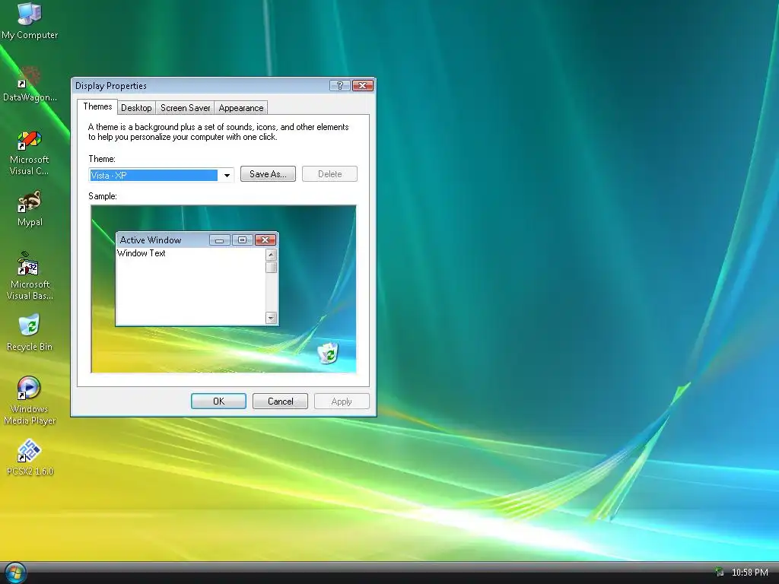Screen dimensions: 779x584
Task: Select the Mypal browser shortcut
Action: tap(30, 208)
